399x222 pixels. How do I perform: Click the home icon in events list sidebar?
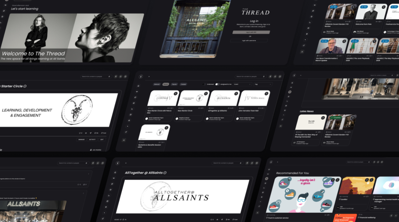point(138,86)
